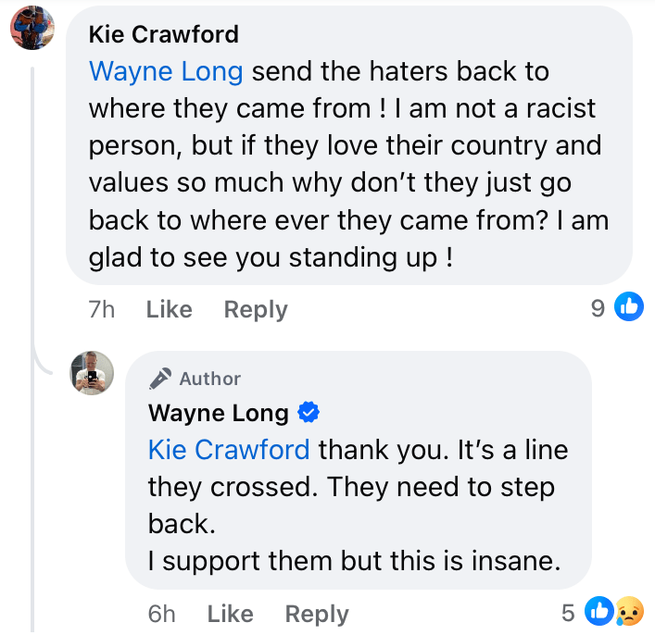The height and width of the screenshot is (635, 655).
Task: Like Wayne Long's reply
Action: (x=230, y=614)
